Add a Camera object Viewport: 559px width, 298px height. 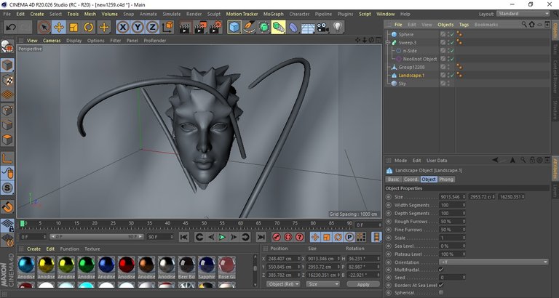322,27
